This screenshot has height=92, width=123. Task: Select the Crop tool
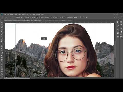2,32
